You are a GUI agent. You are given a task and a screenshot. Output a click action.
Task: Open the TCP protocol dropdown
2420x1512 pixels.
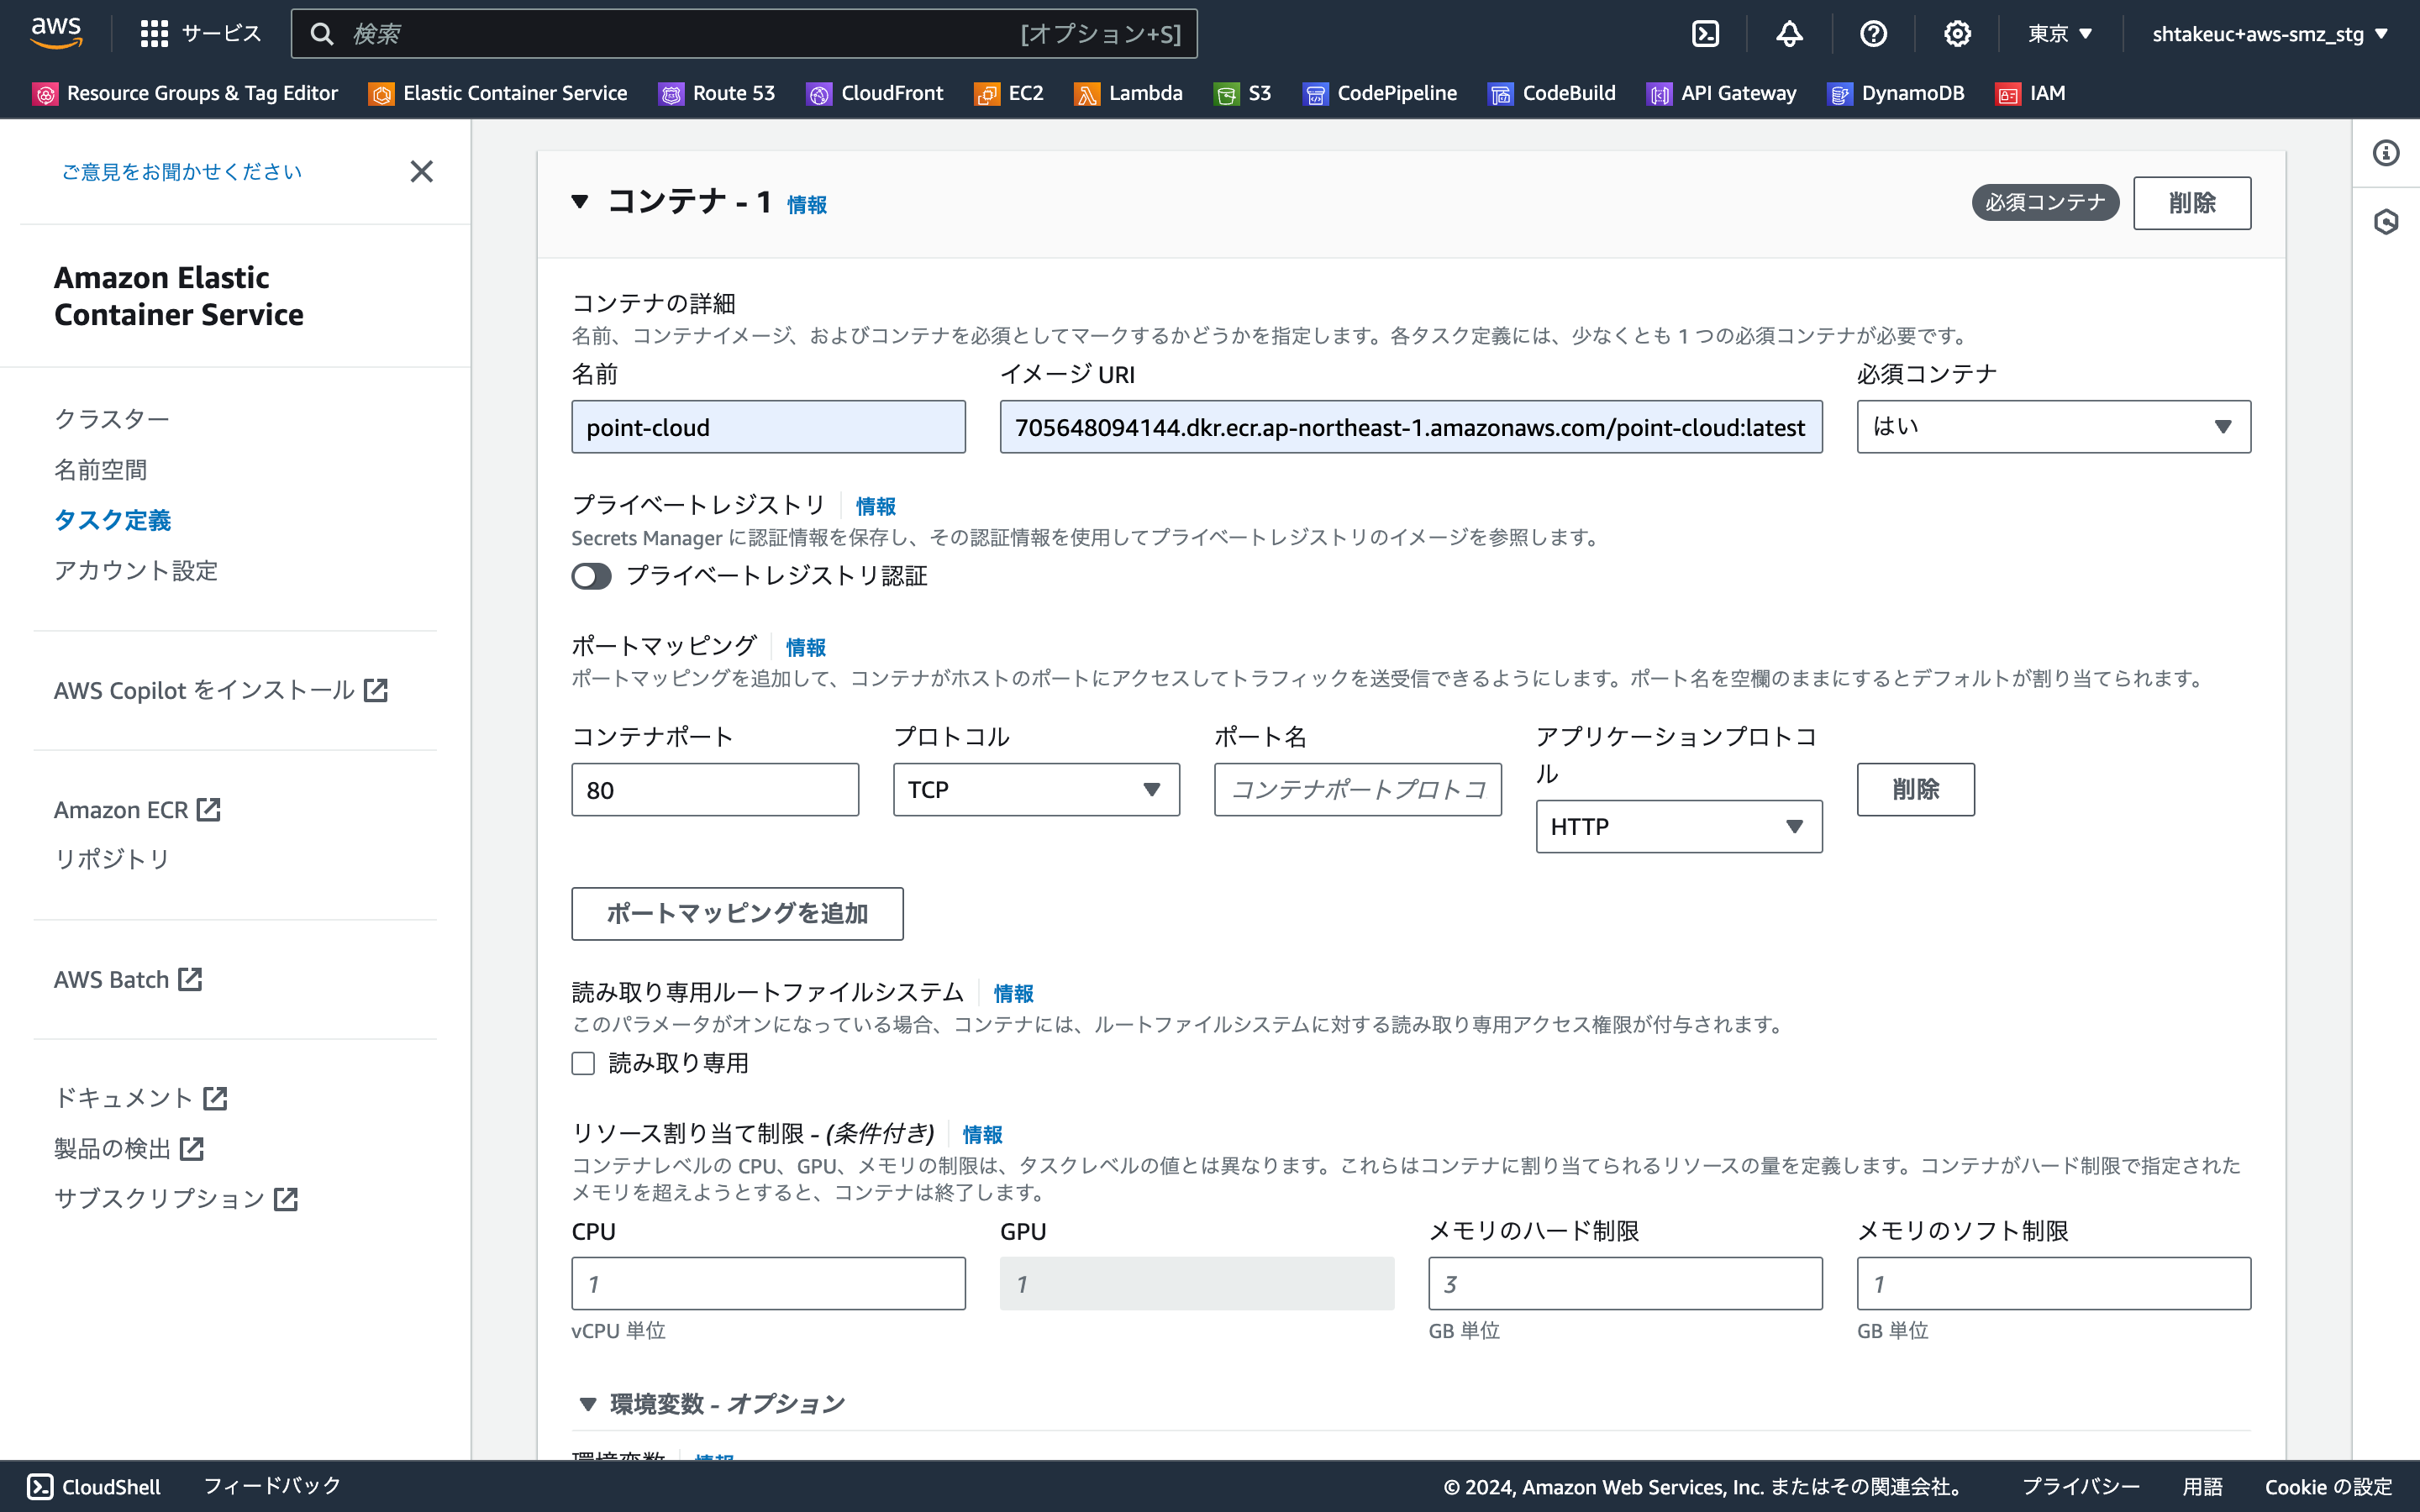click(1036, 790)
